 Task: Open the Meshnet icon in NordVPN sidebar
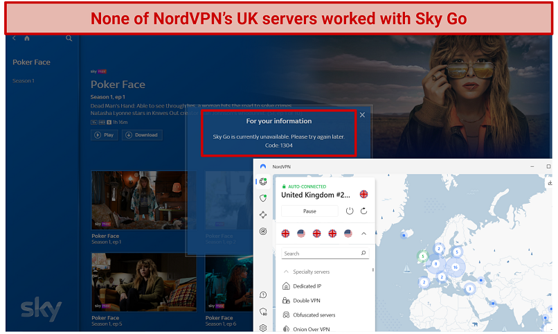coord(263,215)
